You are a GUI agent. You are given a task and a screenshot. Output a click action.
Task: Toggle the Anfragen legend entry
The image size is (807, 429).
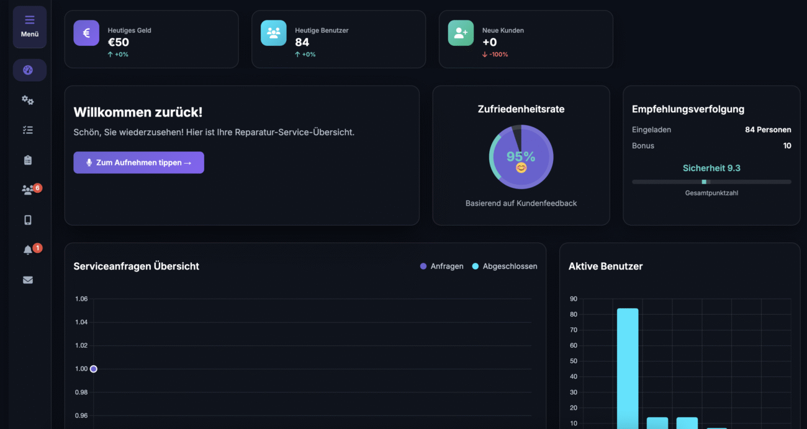tap(442, 266)
